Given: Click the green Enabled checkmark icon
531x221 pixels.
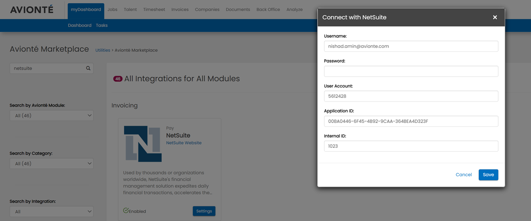Looking at the screenshot, I should click(x=126, y=211).
